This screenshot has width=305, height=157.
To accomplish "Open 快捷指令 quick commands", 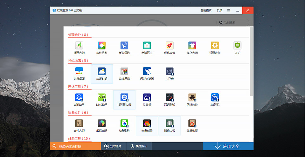I will (139, 146).
